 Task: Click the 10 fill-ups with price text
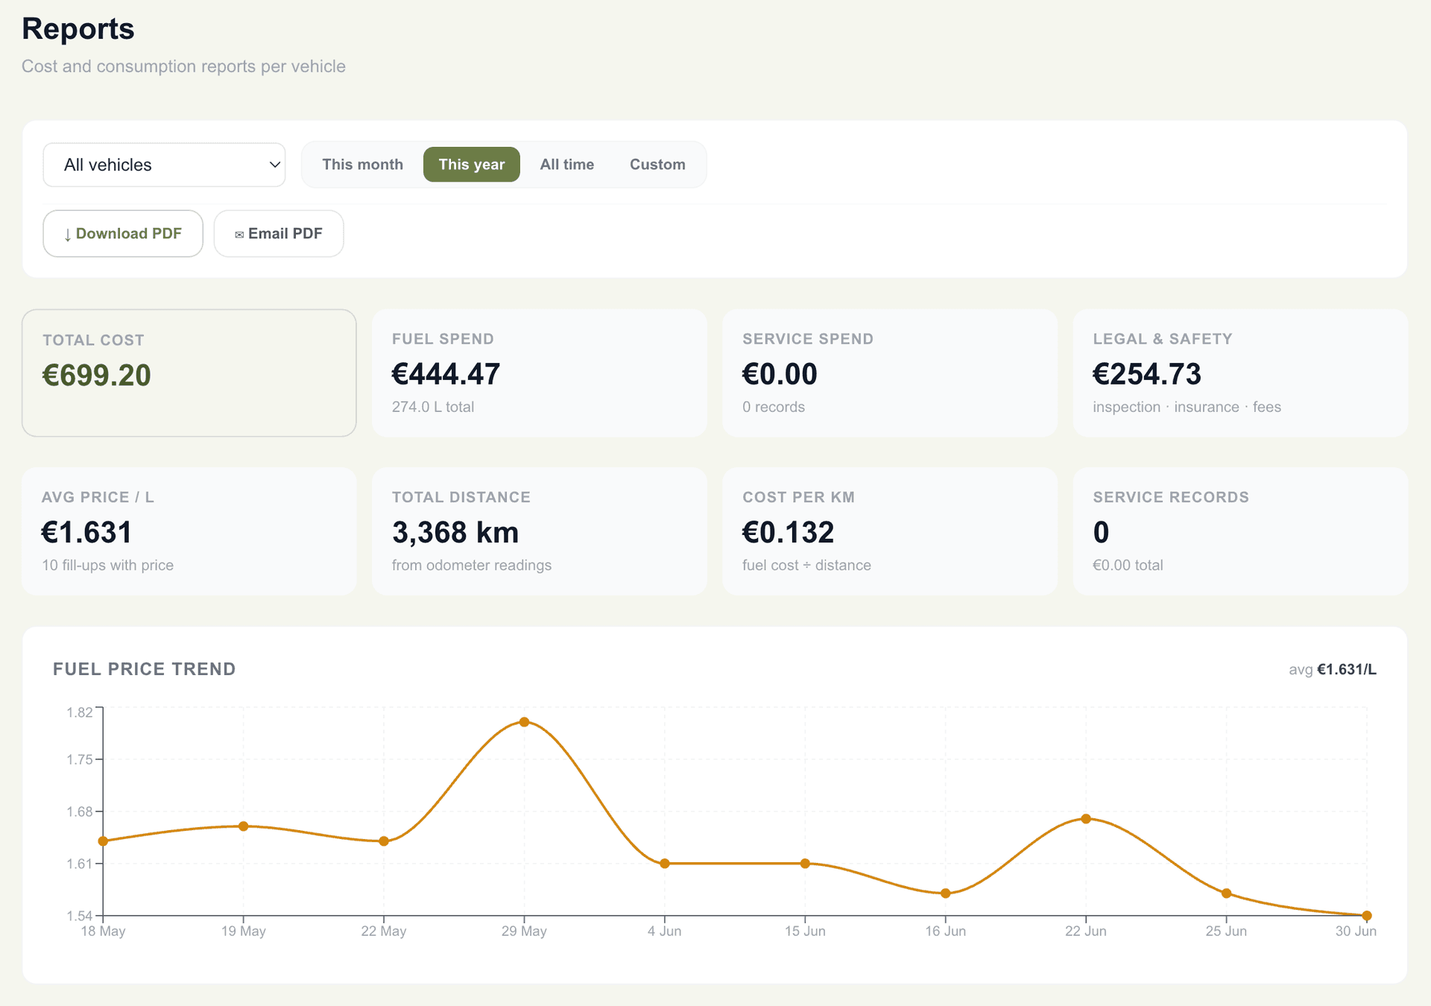(107, 565)
